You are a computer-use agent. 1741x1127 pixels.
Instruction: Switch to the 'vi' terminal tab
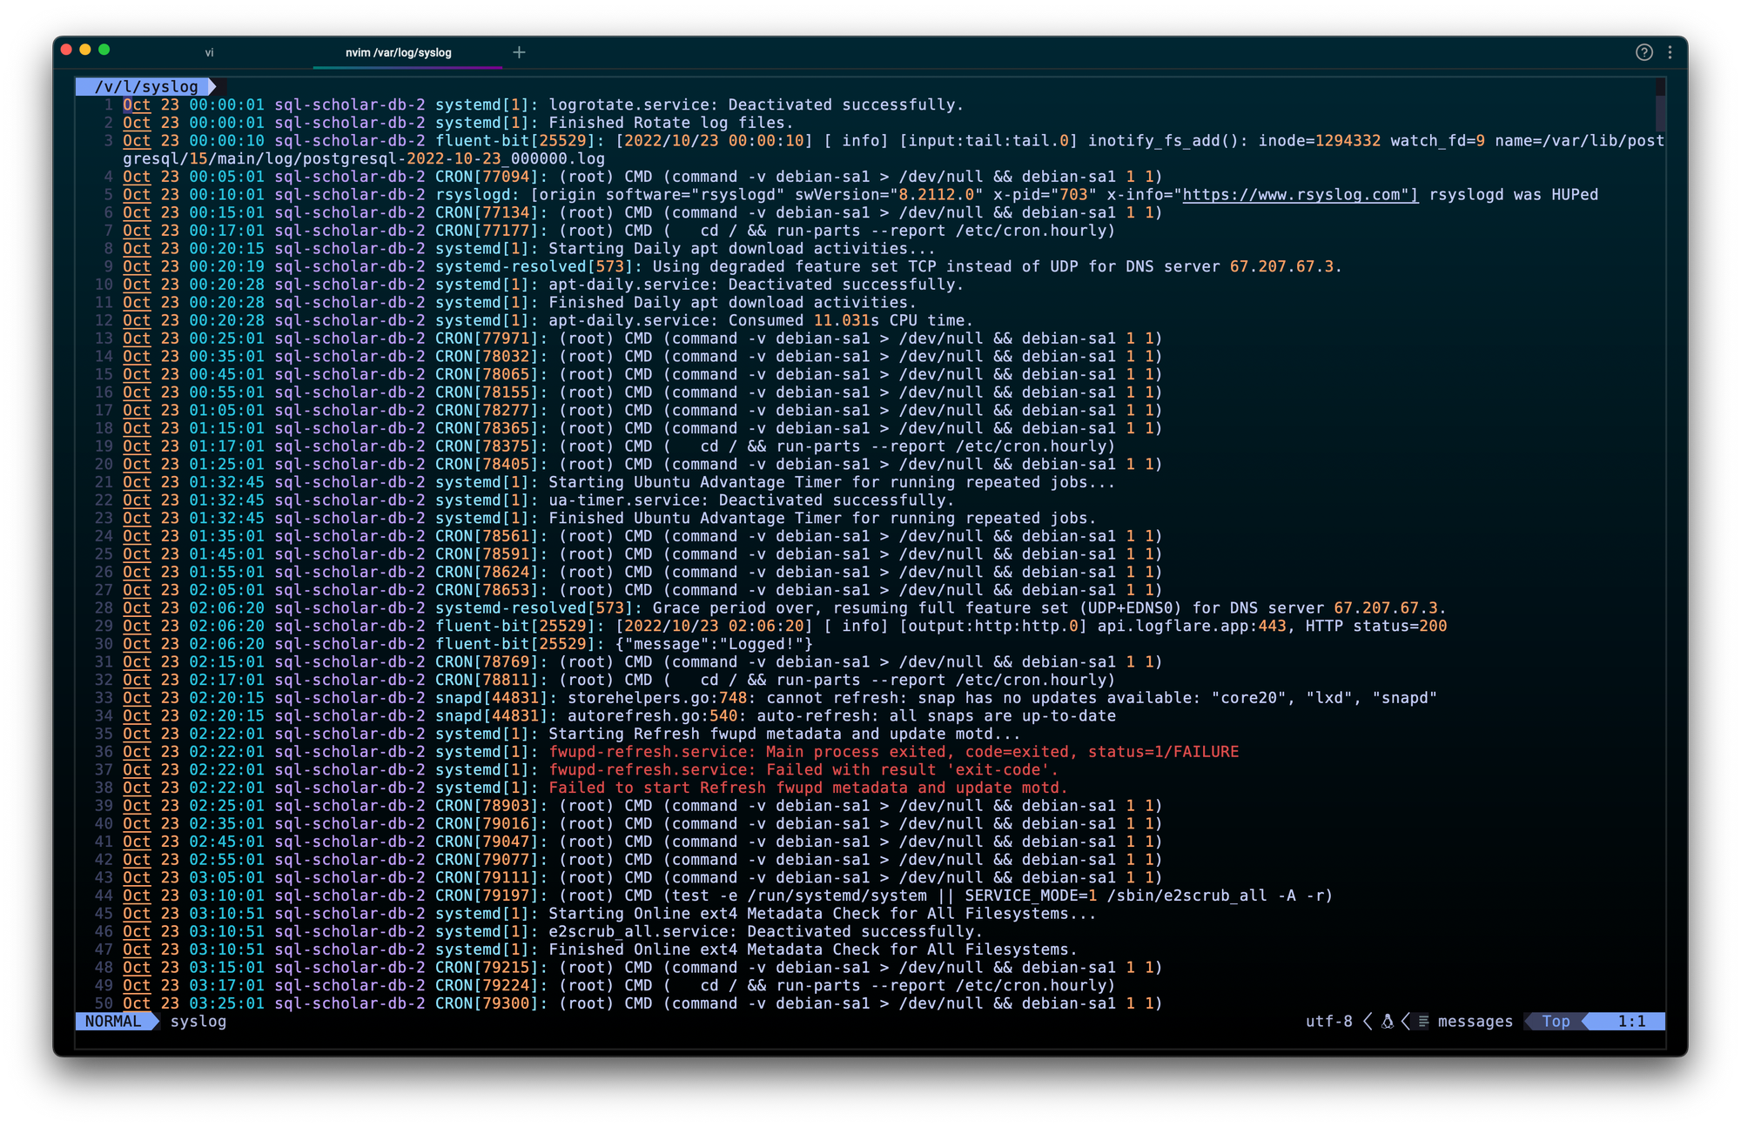point(209,52)
